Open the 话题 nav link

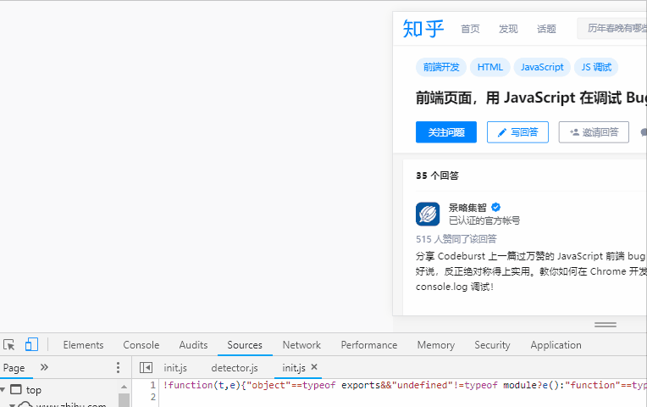(546, 29)
